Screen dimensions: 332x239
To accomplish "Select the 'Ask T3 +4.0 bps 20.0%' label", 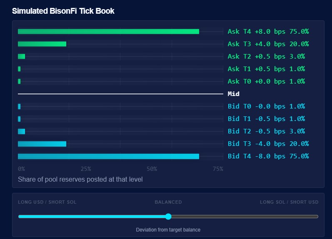I will 268,44.
